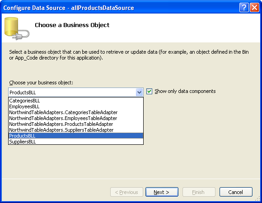The width and height of the screenshot is (262, 203).
Task: Click the dialog title bar text
Action: [x=69, y=8]
